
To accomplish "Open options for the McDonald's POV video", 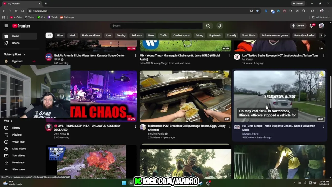I will click(x=230, y=126).
